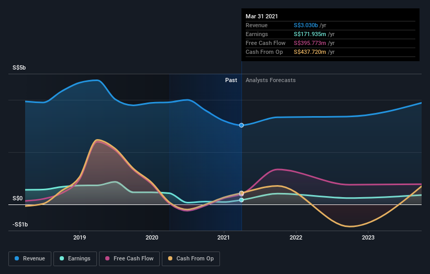
Task: Click the blue Revenue data point marker
Action: tap(241, 125)
